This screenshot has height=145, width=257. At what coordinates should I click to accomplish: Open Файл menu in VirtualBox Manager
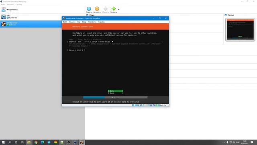(3, 4)
